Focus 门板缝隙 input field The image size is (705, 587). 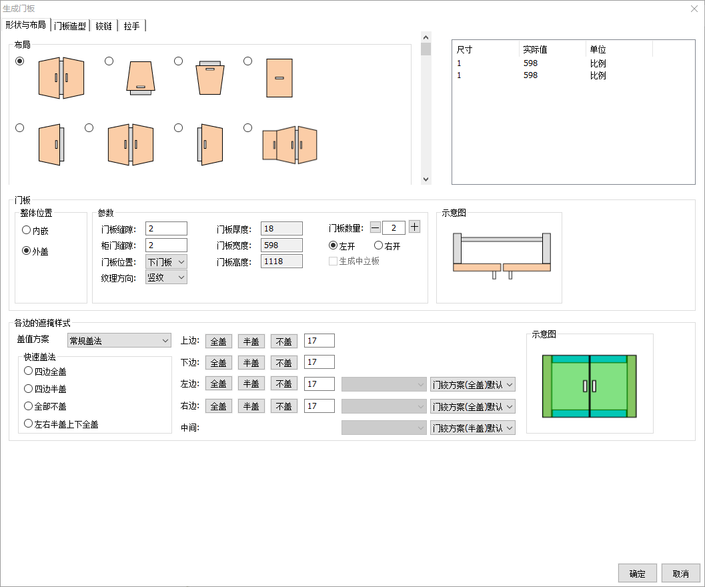point(166,229)
